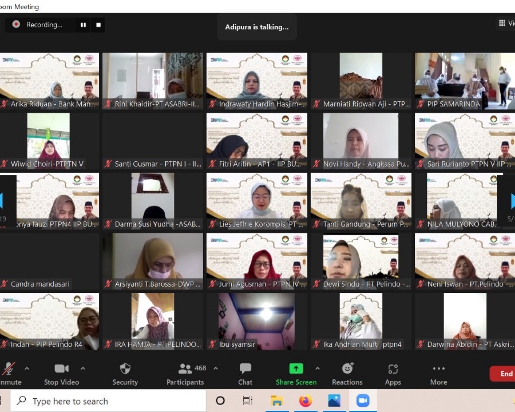Screen dimensions: 515x412
Task: Open the More options ellipsis
Action: [439, 369]
